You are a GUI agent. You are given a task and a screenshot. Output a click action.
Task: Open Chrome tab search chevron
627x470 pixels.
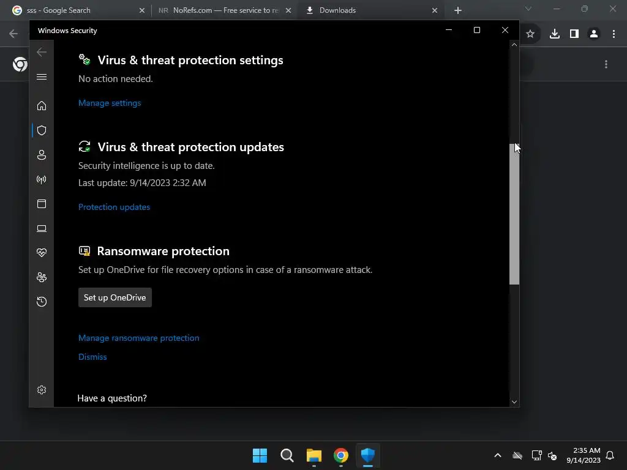pos(528,9)
